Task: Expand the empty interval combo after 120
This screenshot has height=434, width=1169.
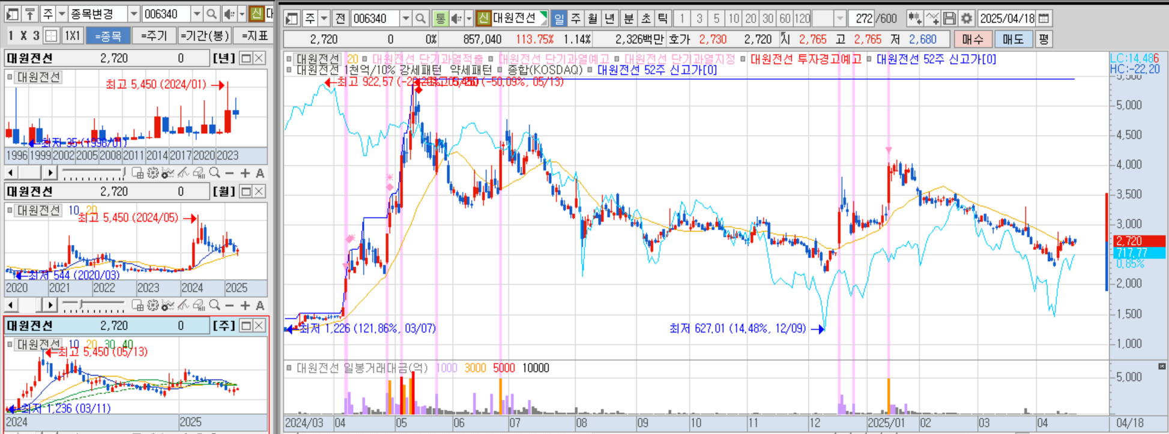Action: [x=840, y=19]
